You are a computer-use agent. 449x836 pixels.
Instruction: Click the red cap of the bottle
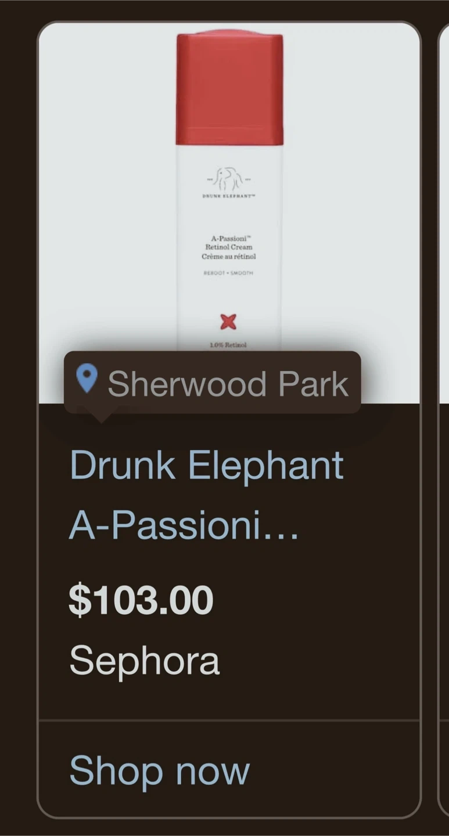click(x=229, y=87)
